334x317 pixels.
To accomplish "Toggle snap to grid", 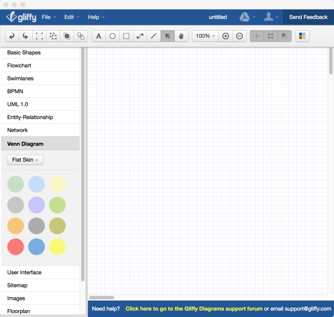I will click(x=284, y=36).
